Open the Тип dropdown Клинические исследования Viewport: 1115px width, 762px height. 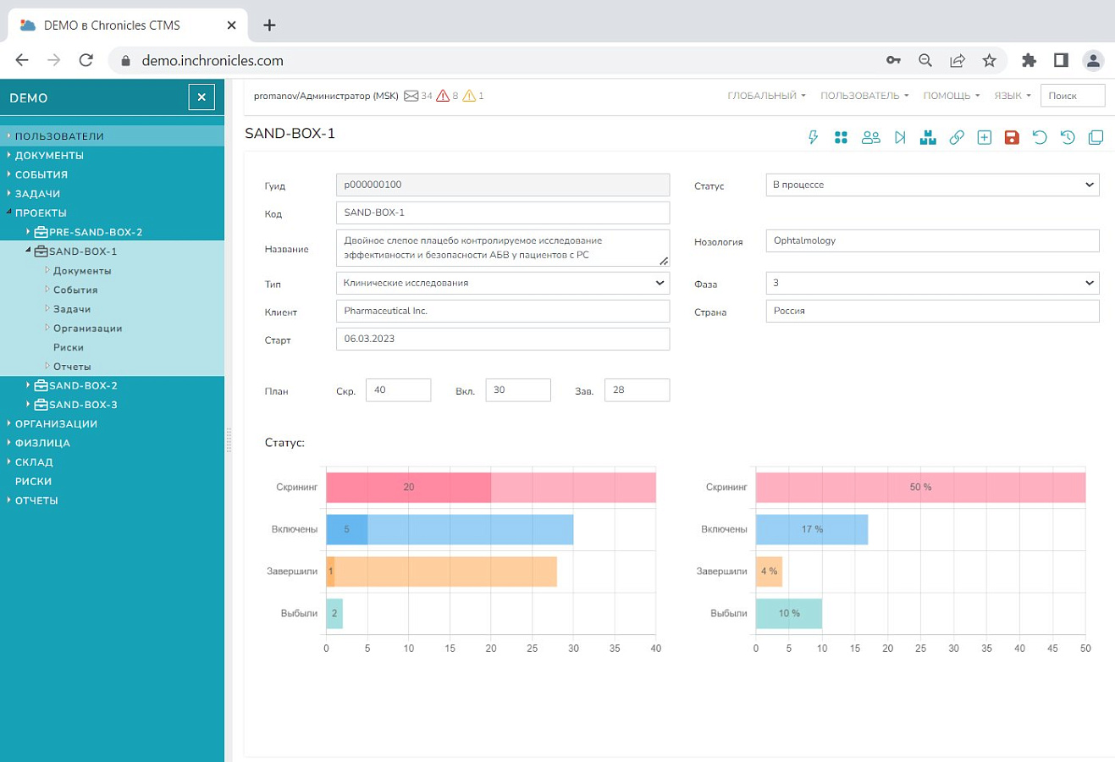[503, 283]
